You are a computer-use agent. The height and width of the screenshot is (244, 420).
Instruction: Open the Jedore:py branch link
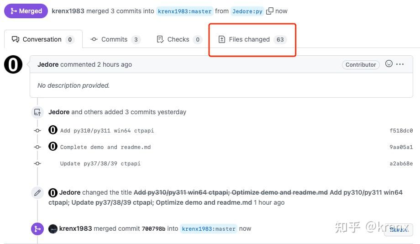click(247, 11)
